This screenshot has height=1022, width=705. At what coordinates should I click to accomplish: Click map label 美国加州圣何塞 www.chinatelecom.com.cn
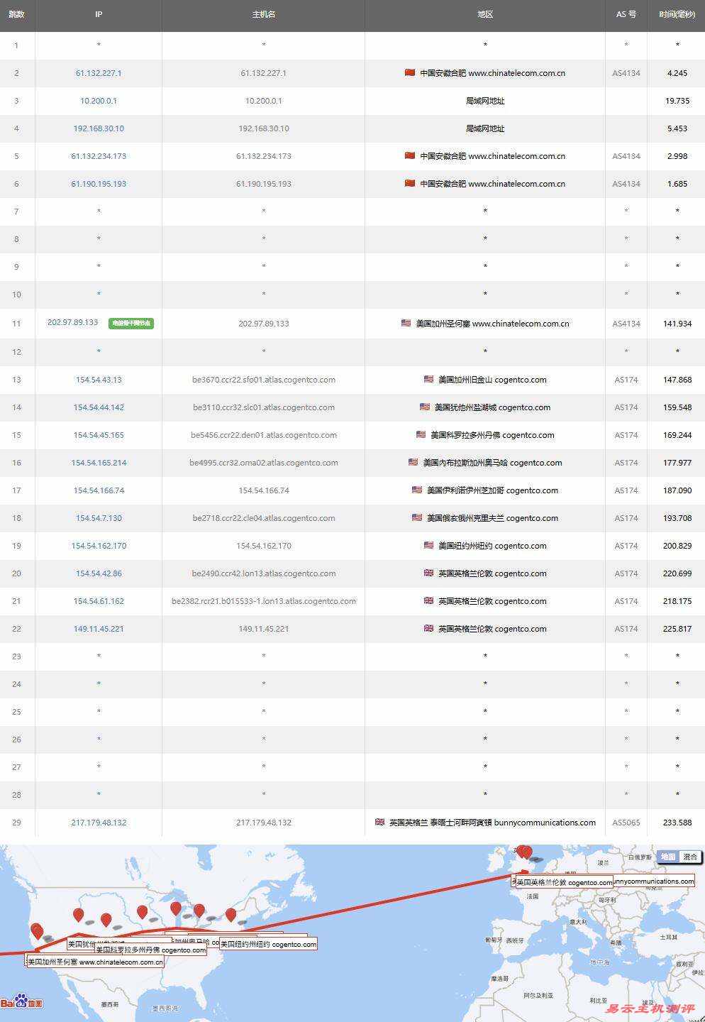coord(95,962)
